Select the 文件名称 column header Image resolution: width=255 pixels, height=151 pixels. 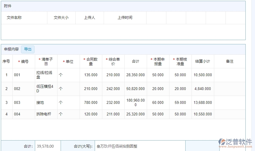[14, 17]
